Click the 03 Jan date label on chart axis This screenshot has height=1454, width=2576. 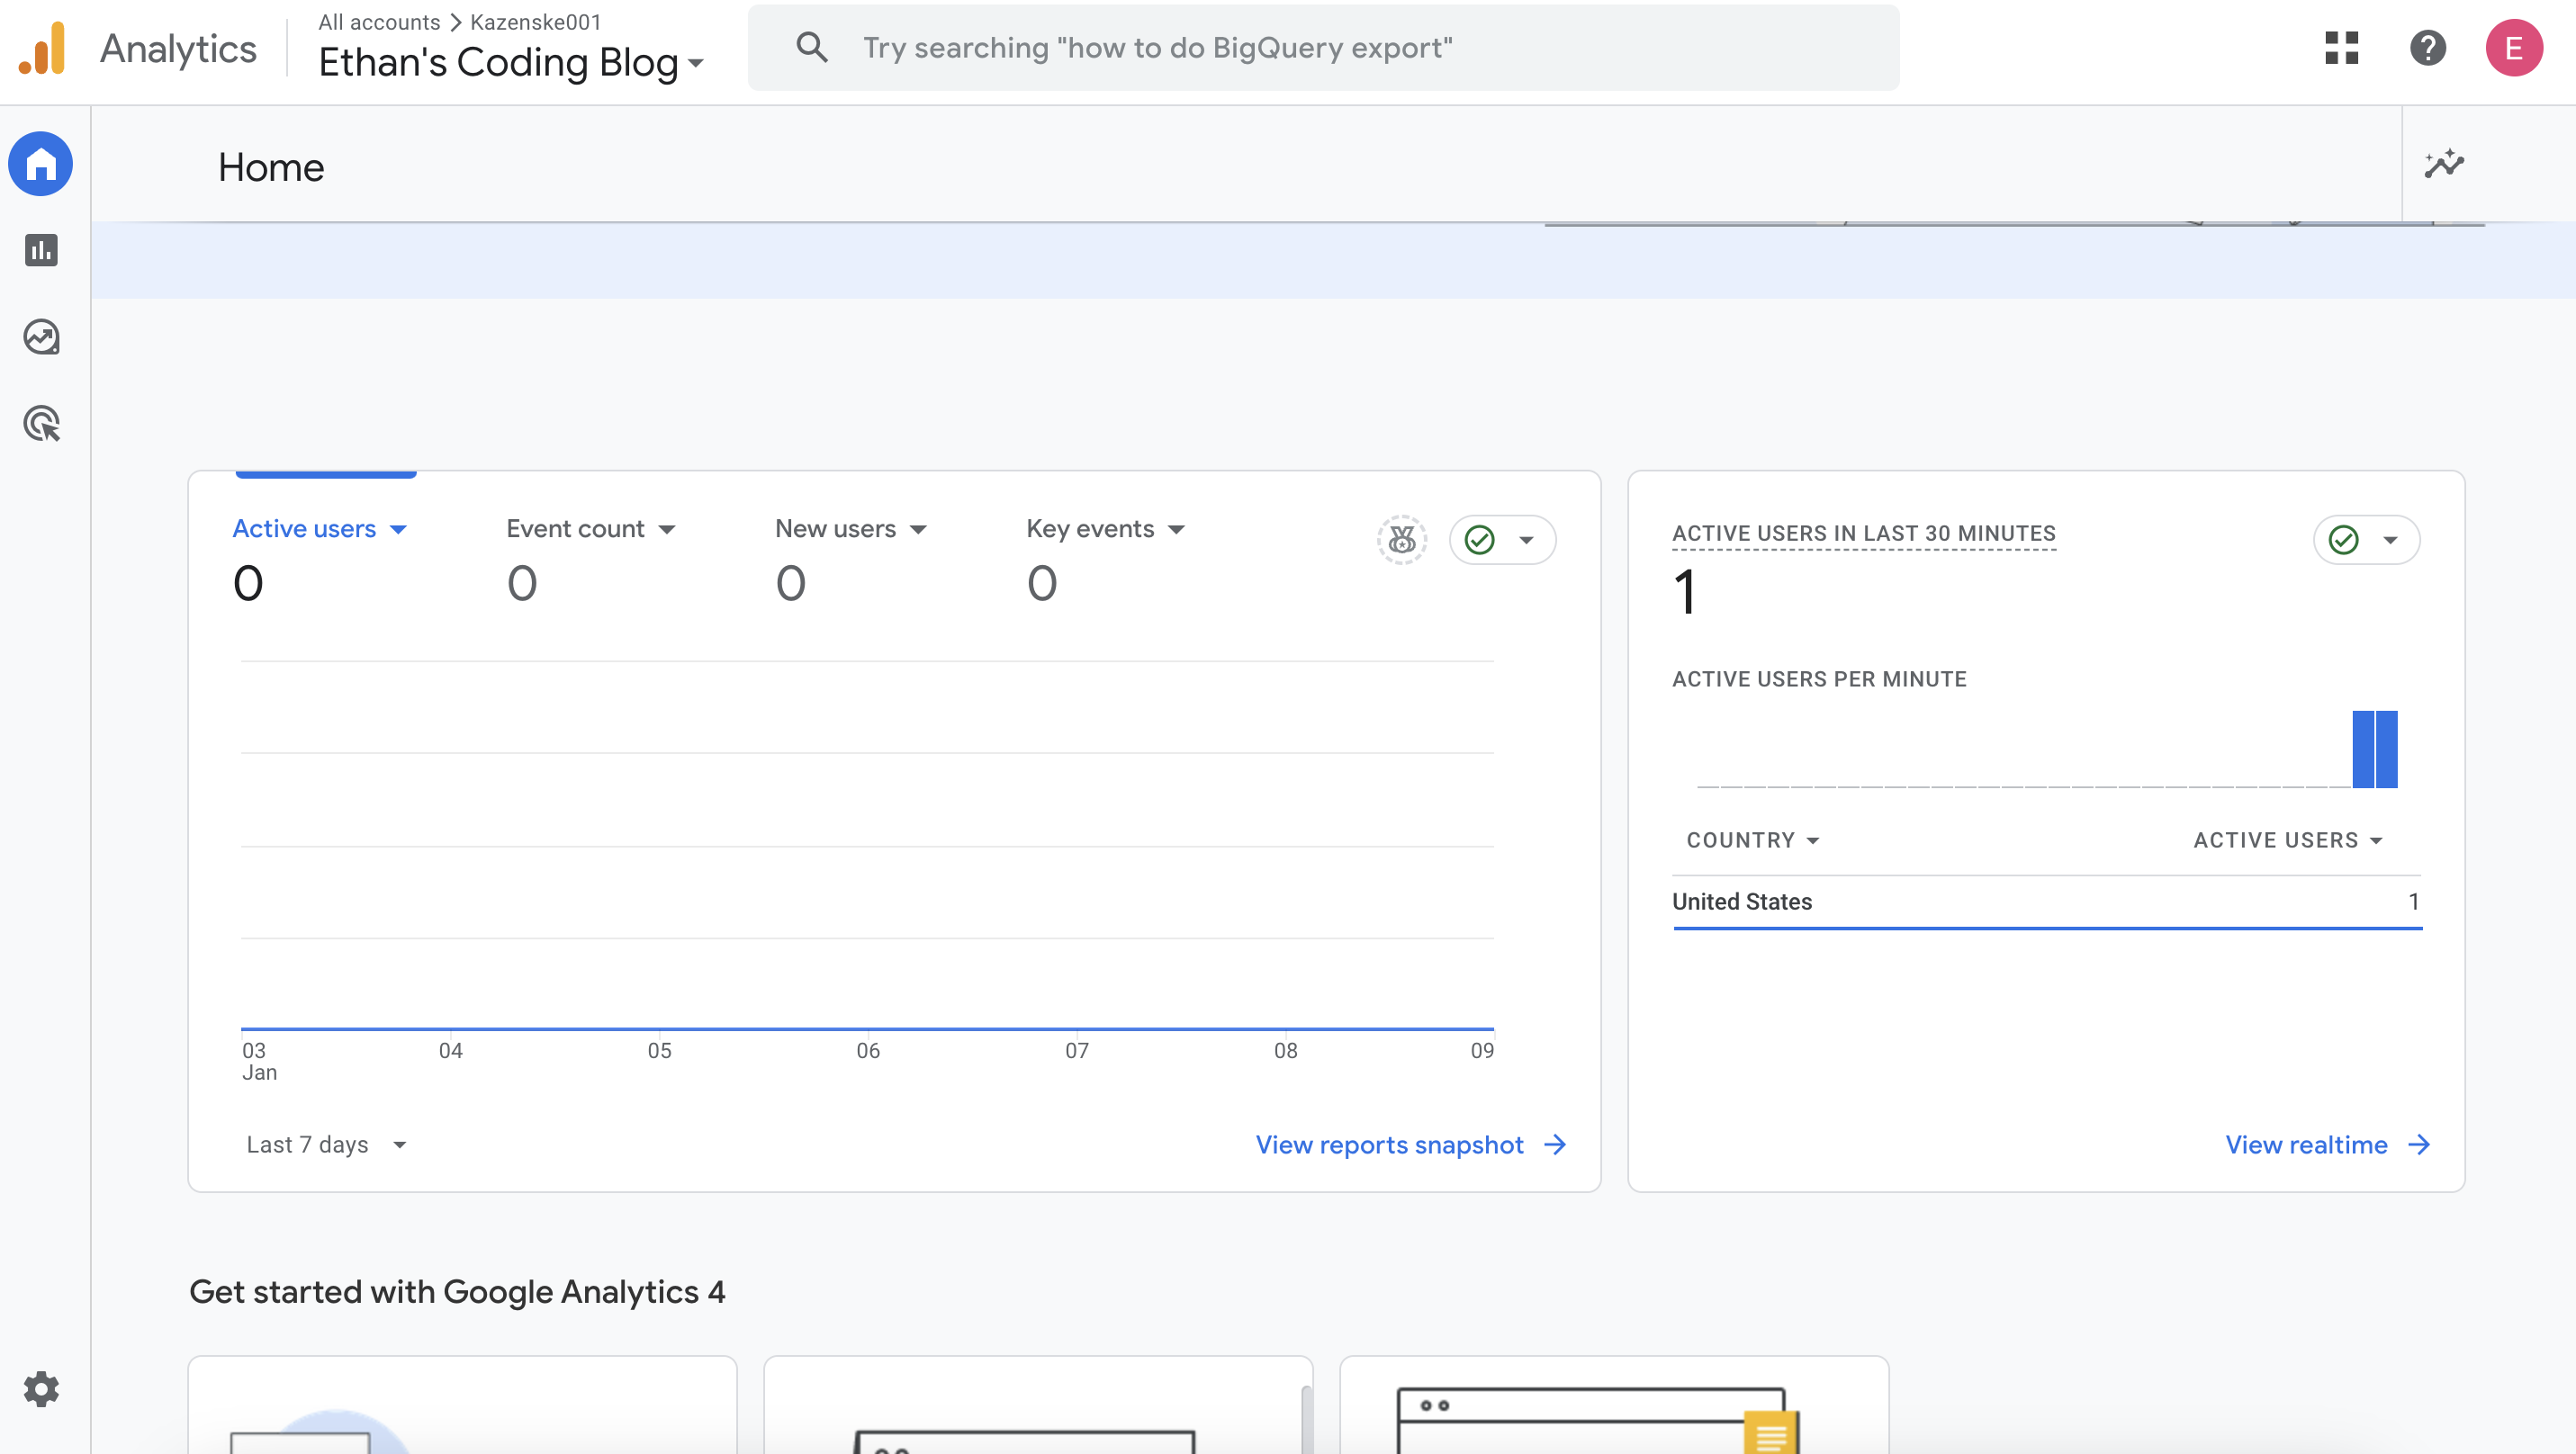[259, 1062]
